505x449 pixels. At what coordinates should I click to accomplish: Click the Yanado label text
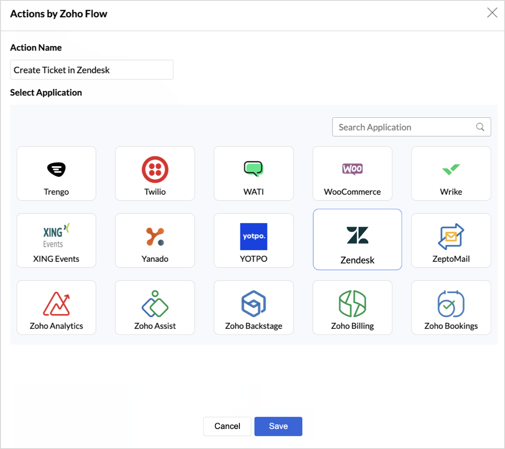pos(155,259)
